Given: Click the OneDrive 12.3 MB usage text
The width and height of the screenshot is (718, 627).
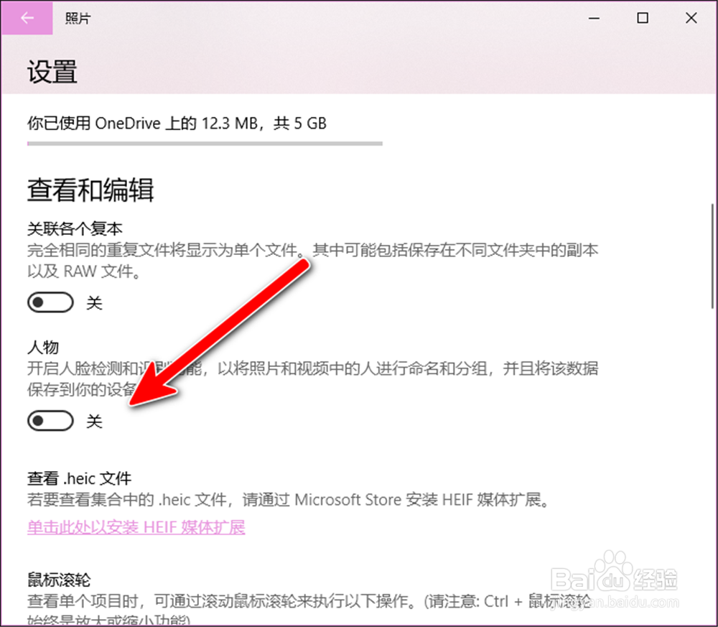Looking at the screenshot, I should coord(177,124).
